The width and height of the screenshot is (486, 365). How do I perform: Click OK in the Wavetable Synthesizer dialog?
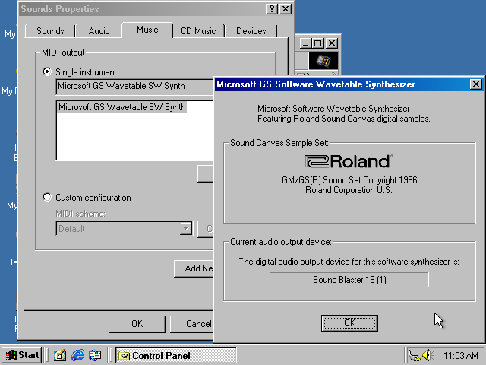click(349, 323)
